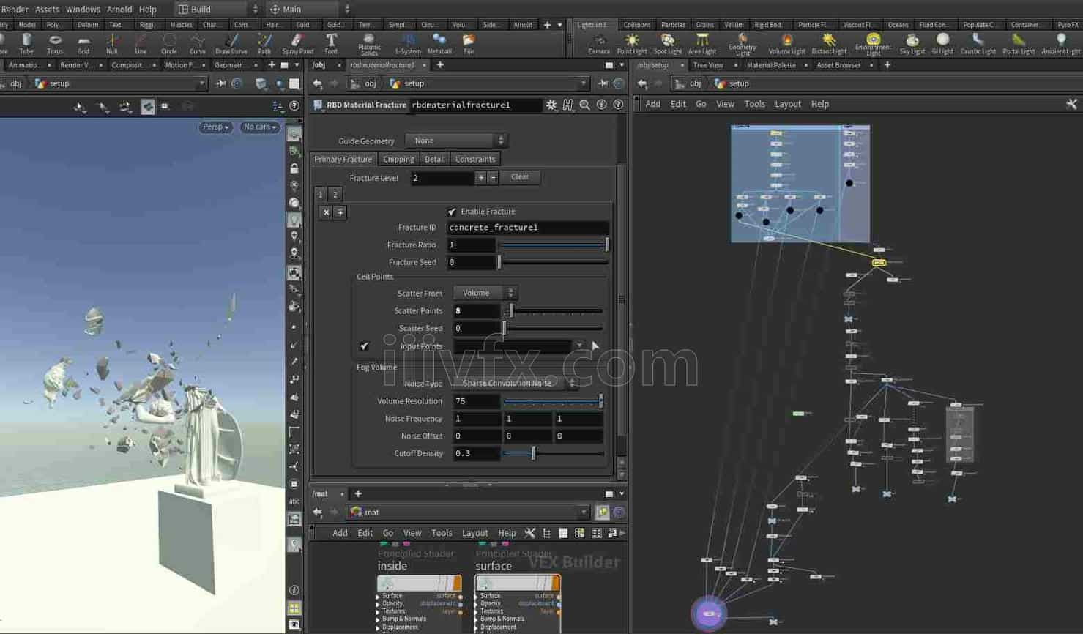Open the Asset Browser pane tab
The image size is (1083, 634).
click(x=838, y=65)
